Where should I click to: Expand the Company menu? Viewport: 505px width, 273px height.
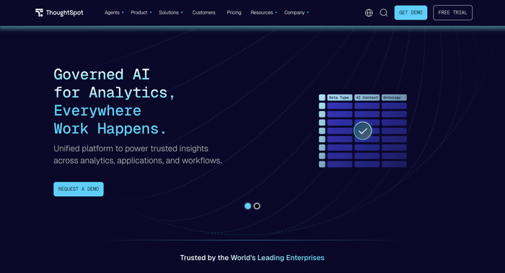297,12
